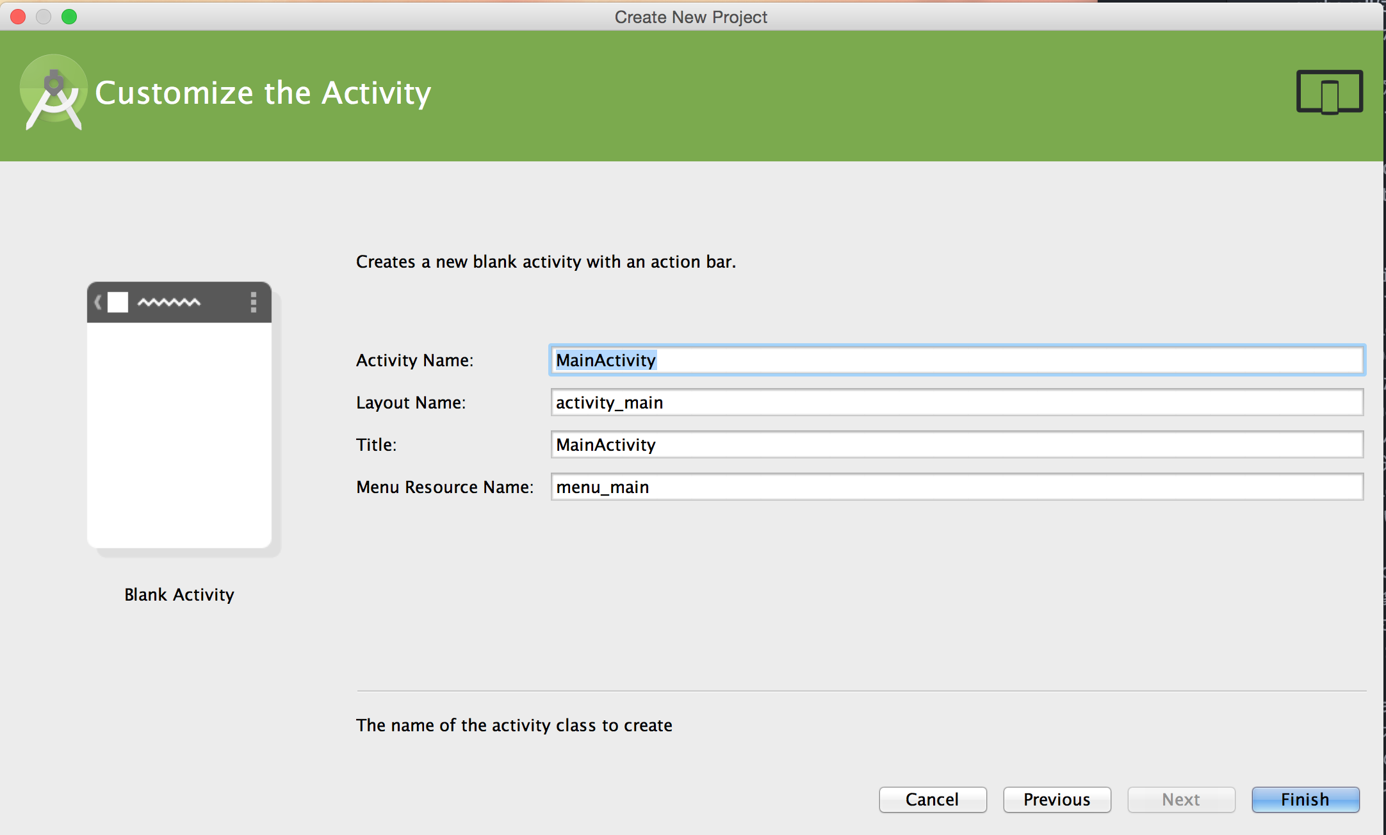
Task: Click the disabled Next button
Action: [1181, 800]
